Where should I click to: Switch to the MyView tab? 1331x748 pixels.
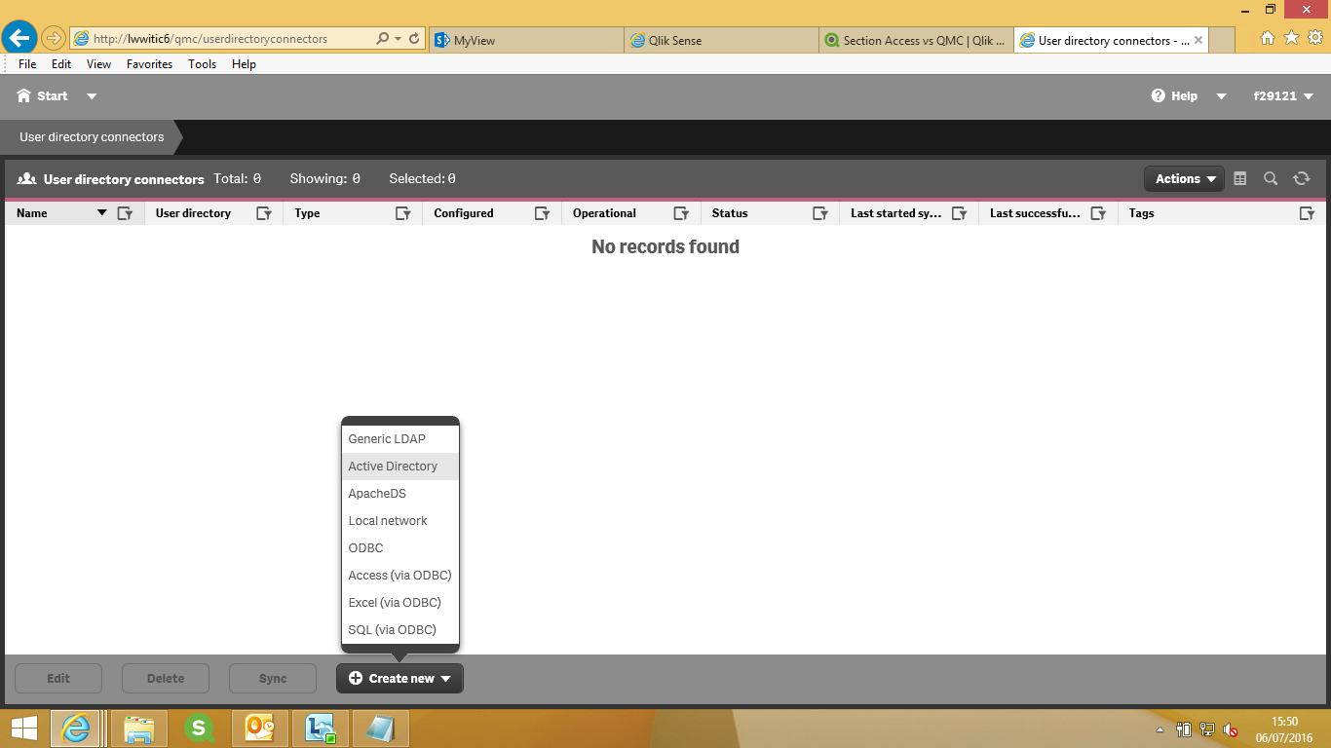tap(526, 40)
